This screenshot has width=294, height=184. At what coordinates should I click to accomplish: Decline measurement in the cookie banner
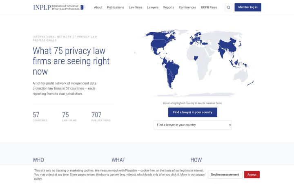click(x=225, y=175)
